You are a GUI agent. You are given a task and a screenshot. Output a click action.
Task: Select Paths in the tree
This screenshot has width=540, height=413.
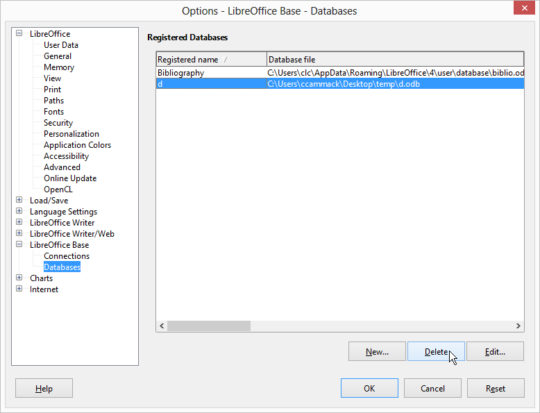point(53,101)
